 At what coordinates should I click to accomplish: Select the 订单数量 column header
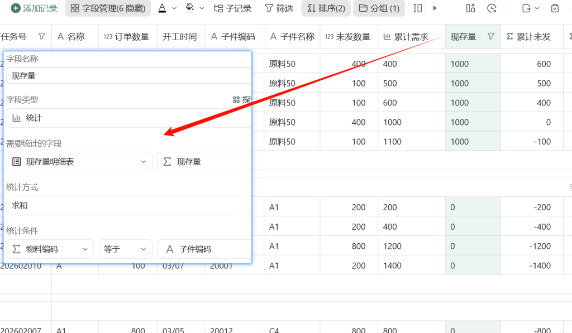tap(128, 36)
